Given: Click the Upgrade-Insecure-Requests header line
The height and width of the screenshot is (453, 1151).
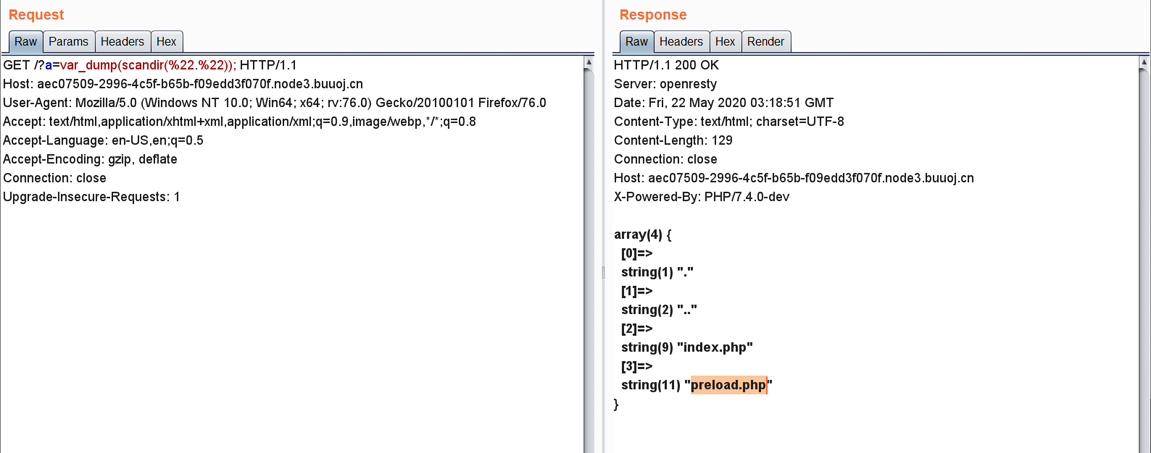Looking at the screenshot, I should pyautogui.click(x=91, y=196).
